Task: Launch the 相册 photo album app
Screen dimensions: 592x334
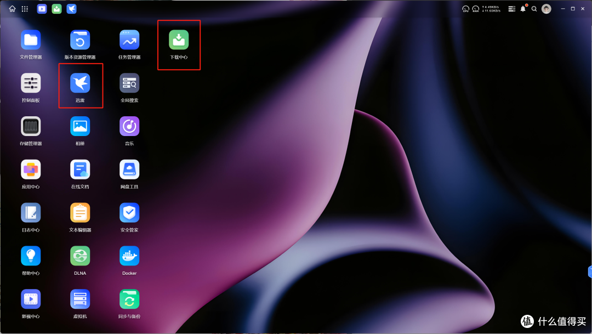Action: tap(80, 126)
